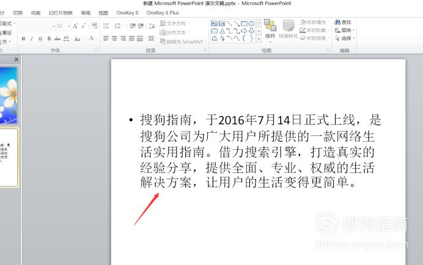The width and height of the screenshot is (423, 265).
Task: Select the Left Brace shape
Action: 244,38
